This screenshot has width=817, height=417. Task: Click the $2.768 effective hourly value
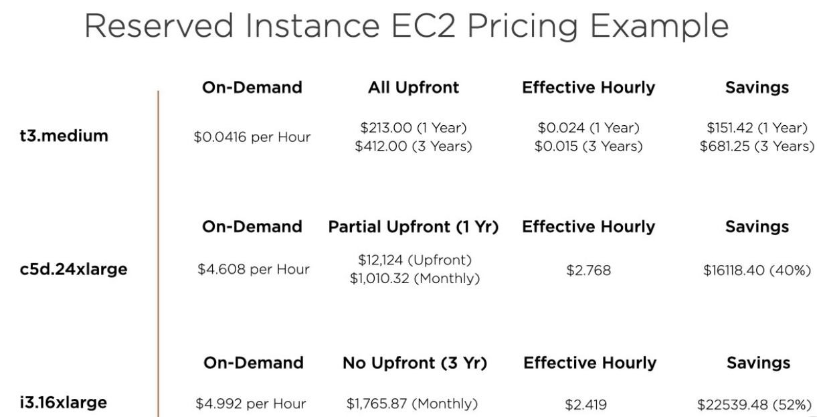tap(587, 270)
